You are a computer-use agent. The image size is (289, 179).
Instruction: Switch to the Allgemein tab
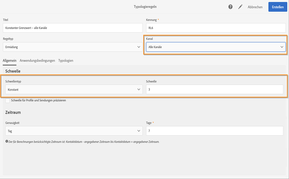tap(9, 61)
